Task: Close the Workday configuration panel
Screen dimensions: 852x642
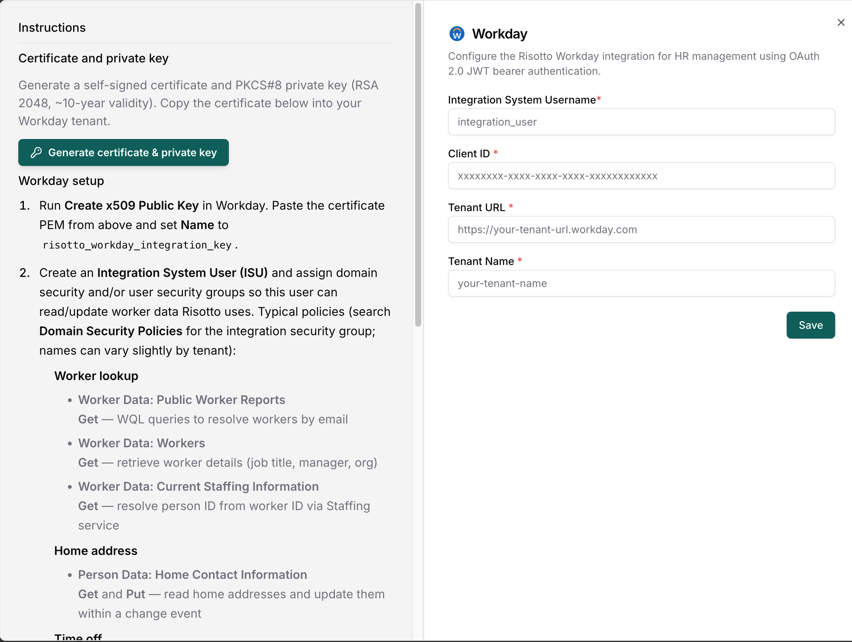Action: (841, 22)
